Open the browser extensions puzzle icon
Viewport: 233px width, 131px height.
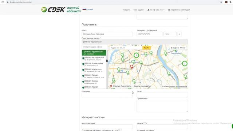click(230, 2)
